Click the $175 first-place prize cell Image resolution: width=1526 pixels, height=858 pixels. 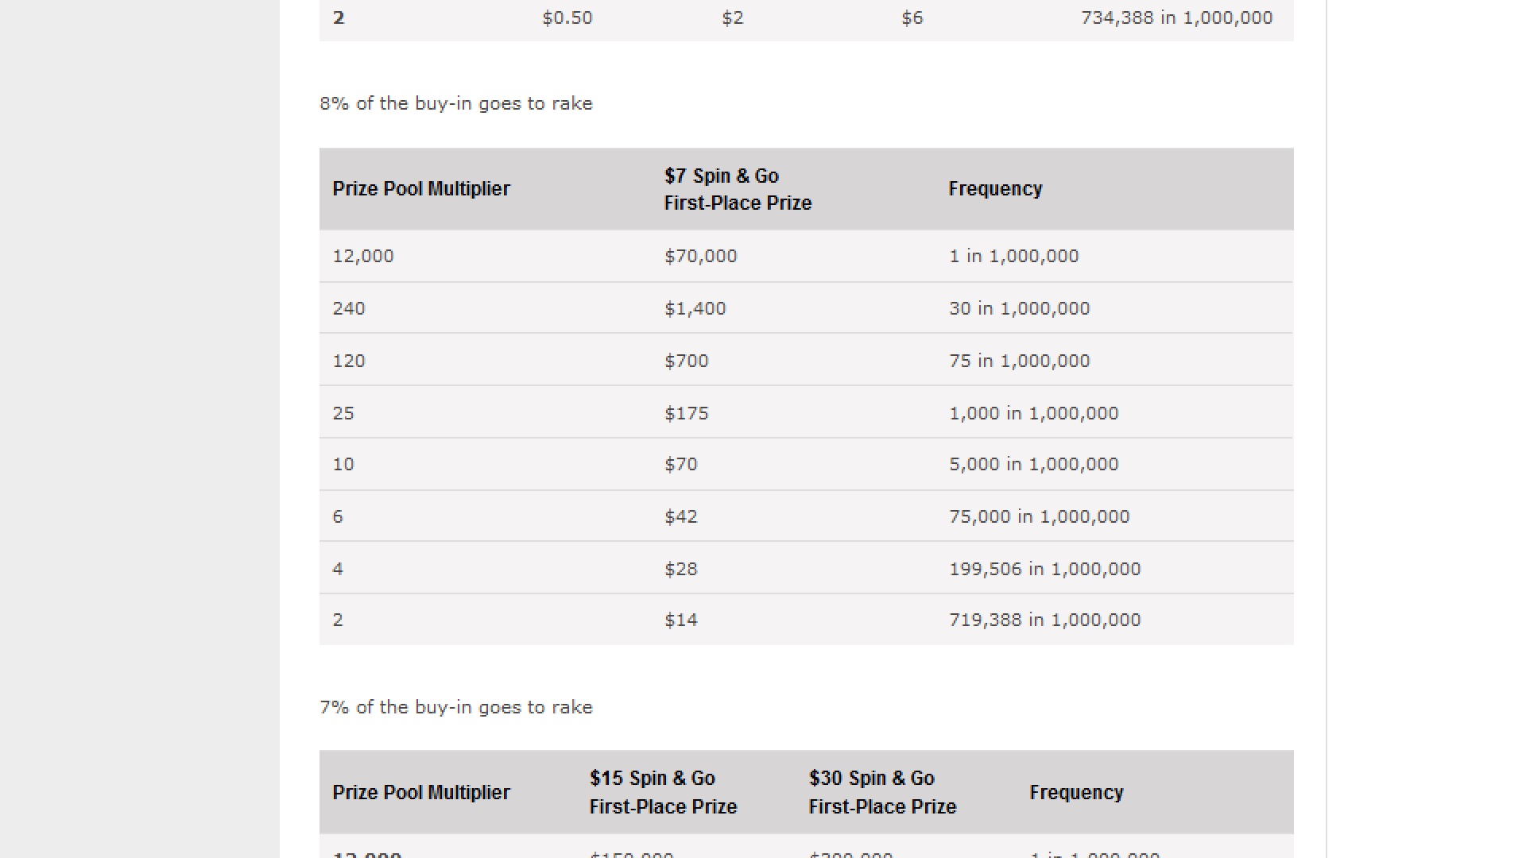[686, 413]
